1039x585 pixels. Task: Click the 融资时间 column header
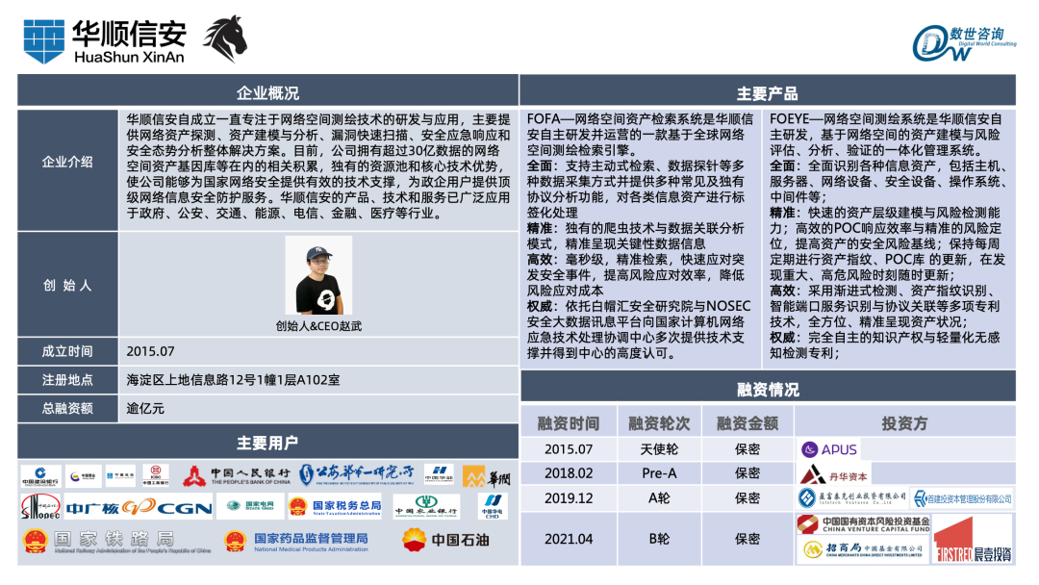(x=569, y=423)
